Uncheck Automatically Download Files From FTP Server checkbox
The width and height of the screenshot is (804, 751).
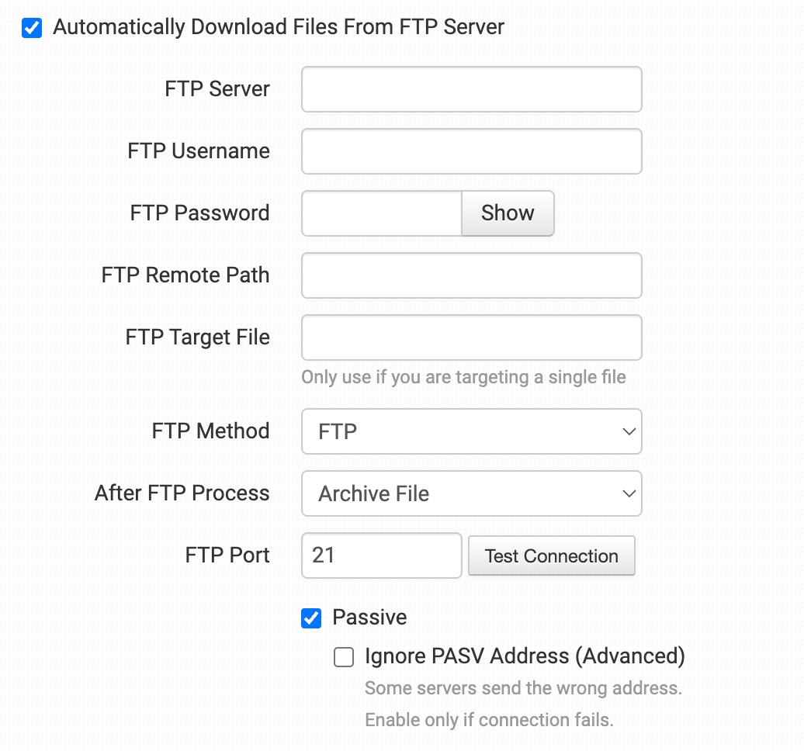click(x=32, y=28)
